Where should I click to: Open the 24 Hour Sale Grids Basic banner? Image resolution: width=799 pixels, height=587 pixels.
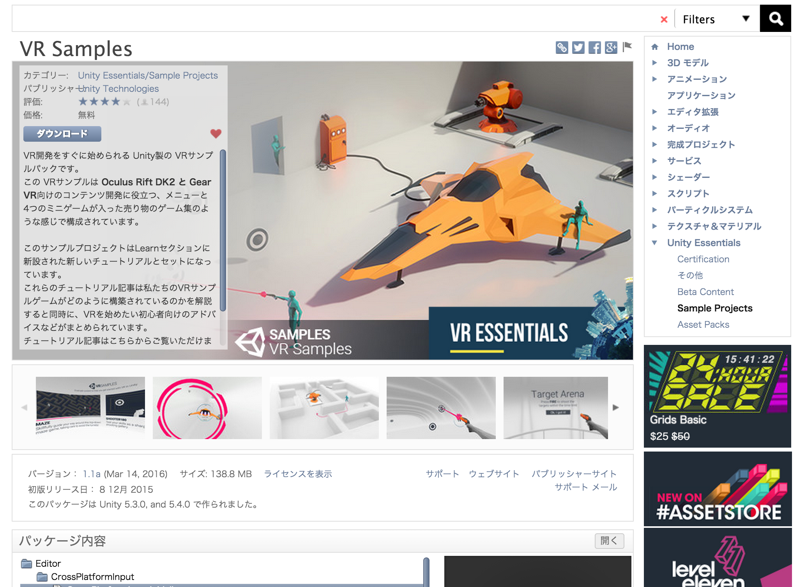[x=718, y=396]
